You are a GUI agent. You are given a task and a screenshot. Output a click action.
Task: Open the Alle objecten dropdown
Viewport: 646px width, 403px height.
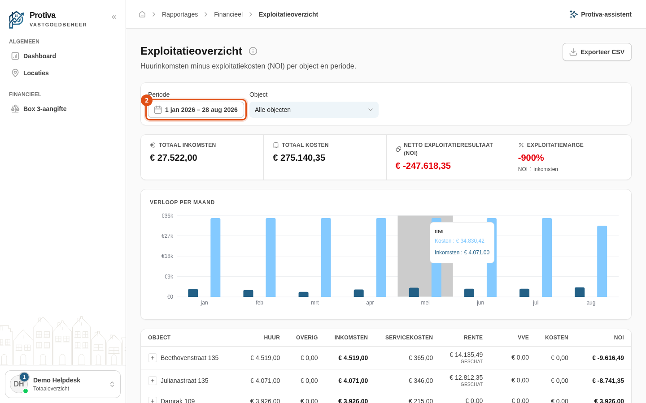pyautogui.click(x=314, y=110)
